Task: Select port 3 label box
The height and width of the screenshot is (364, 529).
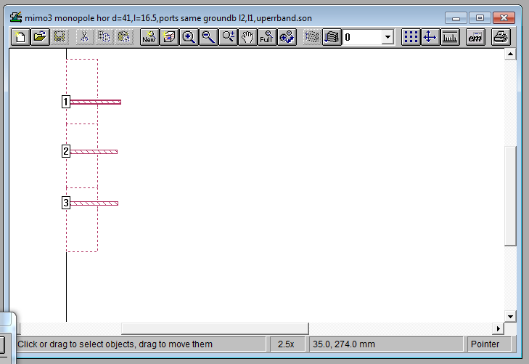Action: [x=66, y=203]
